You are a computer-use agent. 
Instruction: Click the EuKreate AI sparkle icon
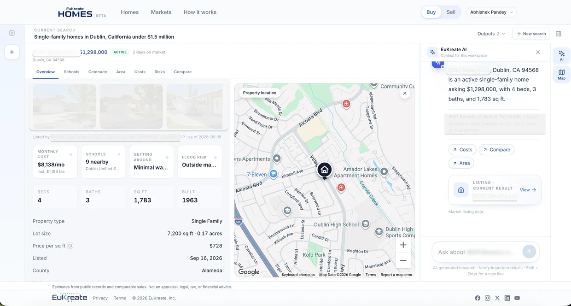[x=432, y=52]
